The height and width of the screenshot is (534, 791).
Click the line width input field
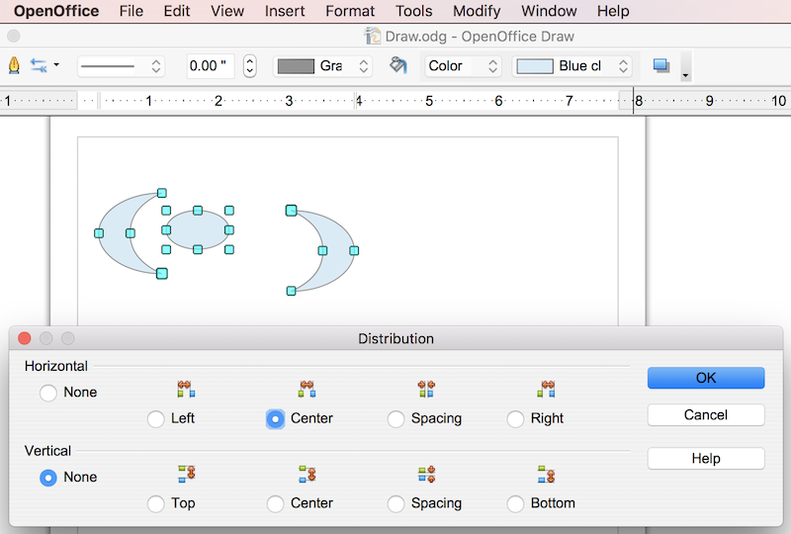click(211, 66)
